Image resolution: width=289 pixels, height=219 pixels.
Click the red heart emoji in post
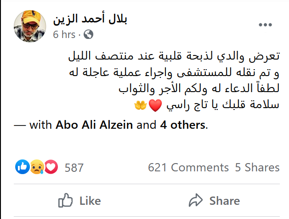(x=155, y=106)
